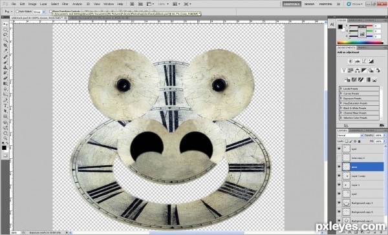Toggle visibility of Layer 1

[339, 185]
